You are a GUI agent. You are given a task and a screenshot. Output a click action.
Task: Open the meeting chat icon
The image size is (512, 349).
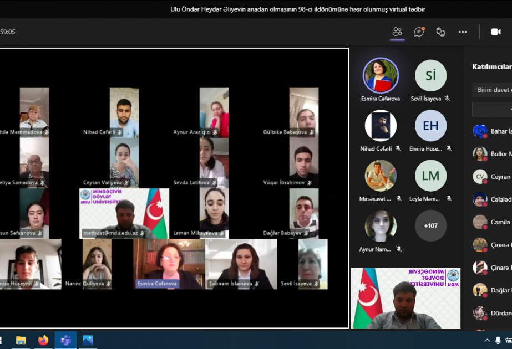(419, 32)
